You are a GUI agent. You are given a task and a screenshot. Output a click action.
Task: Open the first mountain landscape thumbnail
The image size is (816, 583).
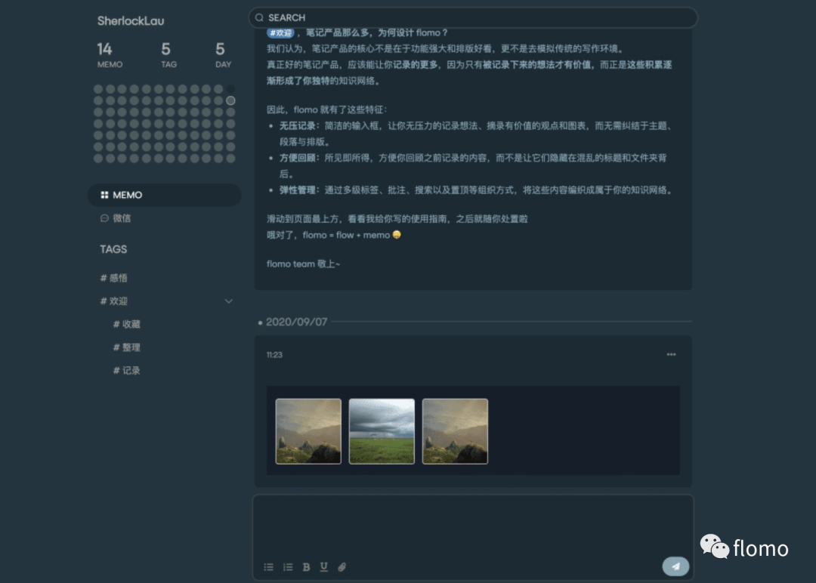[x=308, y=431]
